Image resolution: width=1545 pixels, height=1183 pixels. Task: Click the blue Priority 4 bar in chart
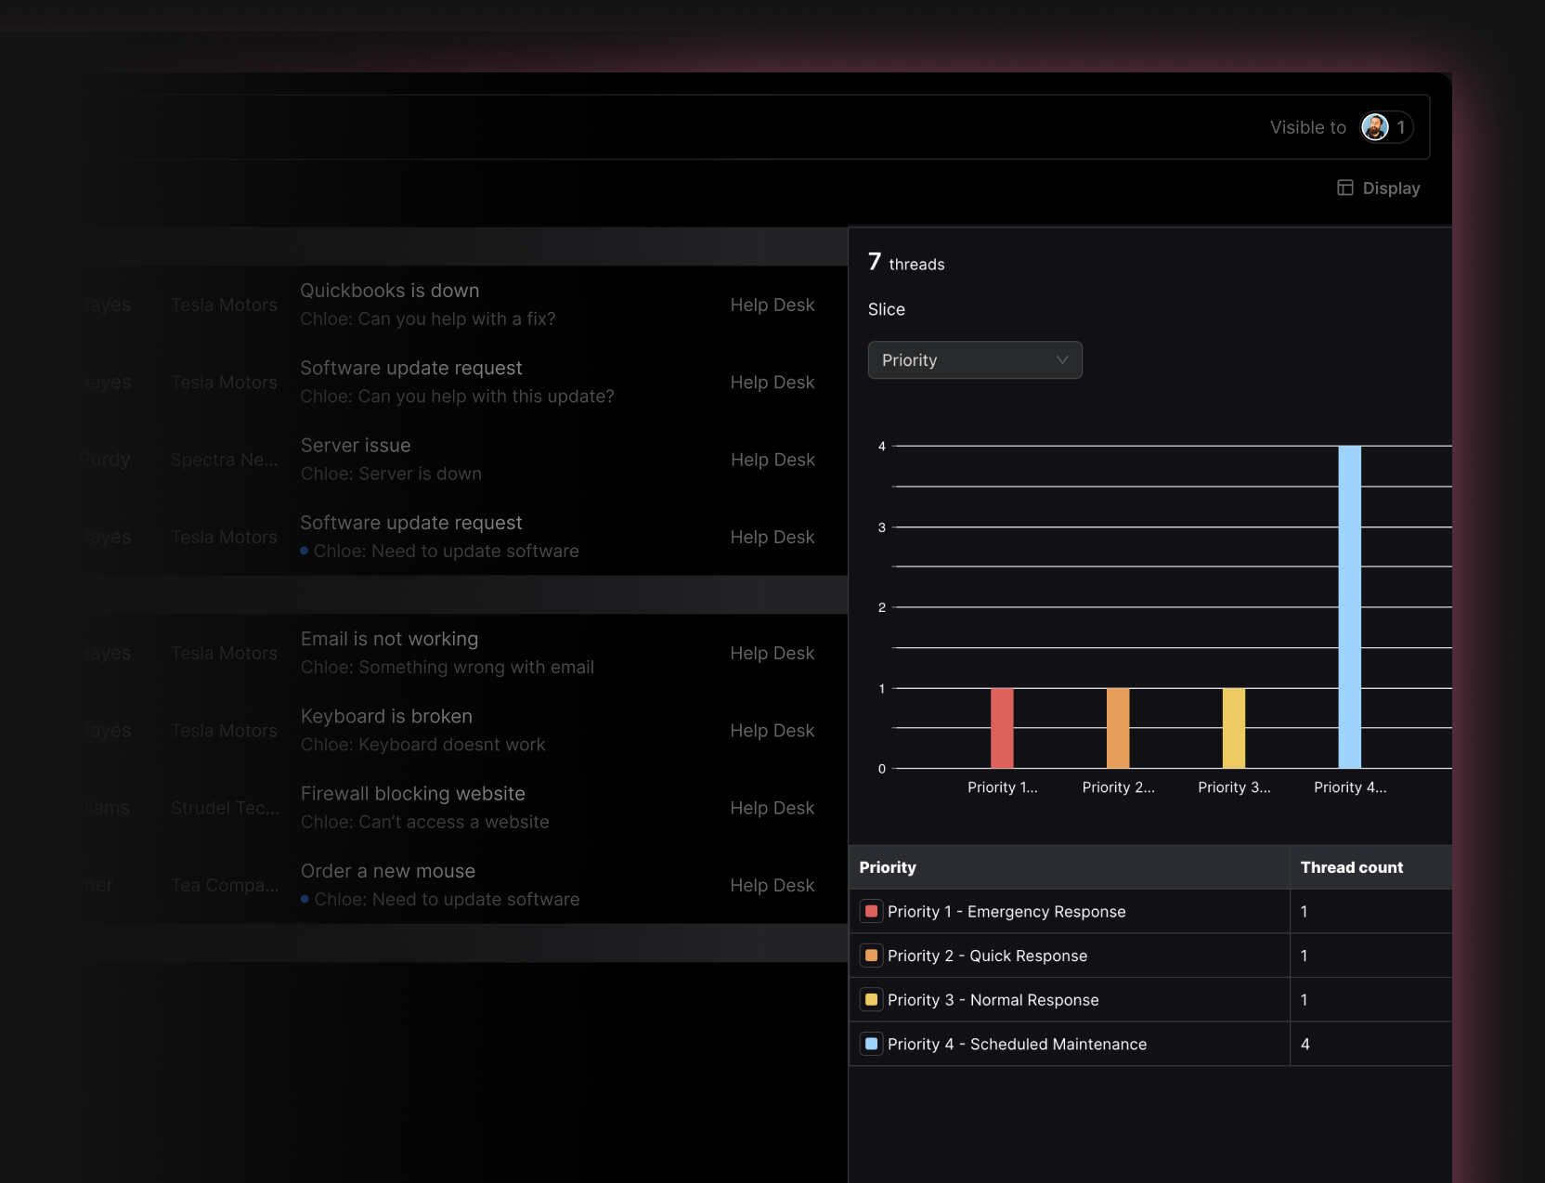(1350, 607)
